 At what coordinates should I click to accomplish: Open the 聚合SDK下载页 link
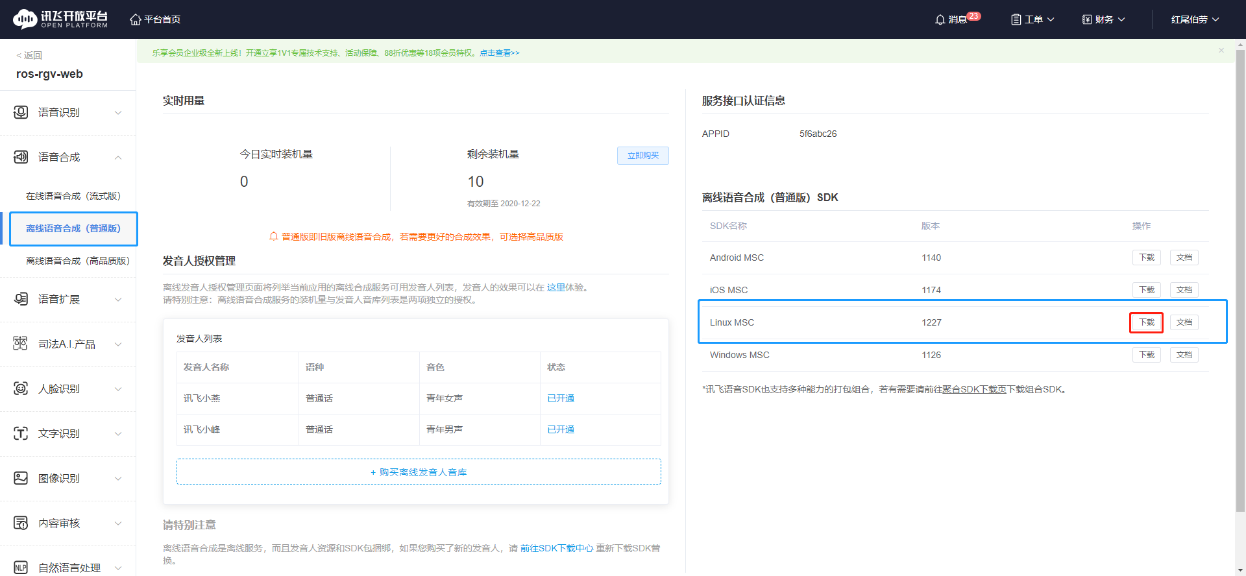(x=974, y=389)
